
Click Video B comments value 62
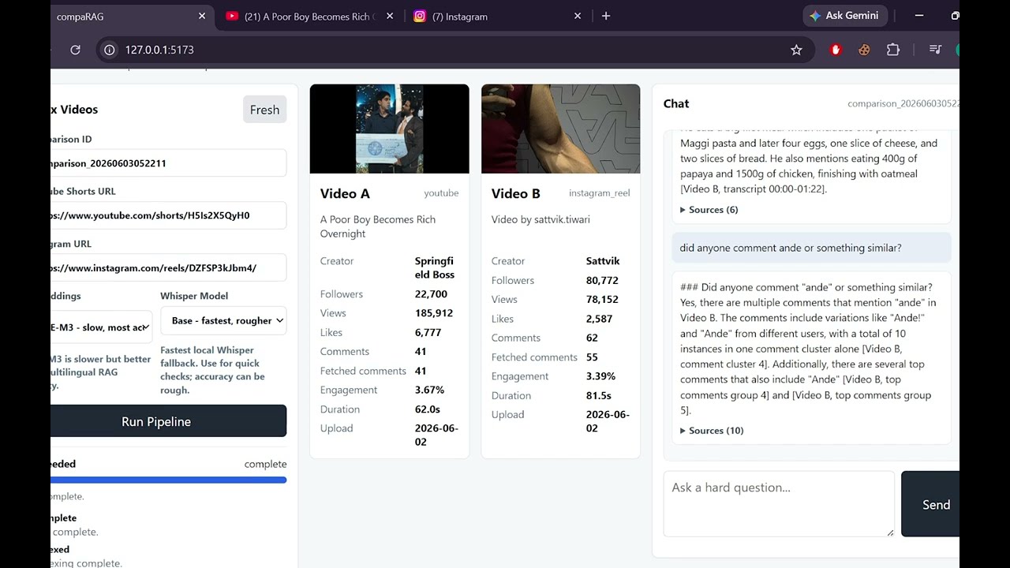click(x=592, y=338)
